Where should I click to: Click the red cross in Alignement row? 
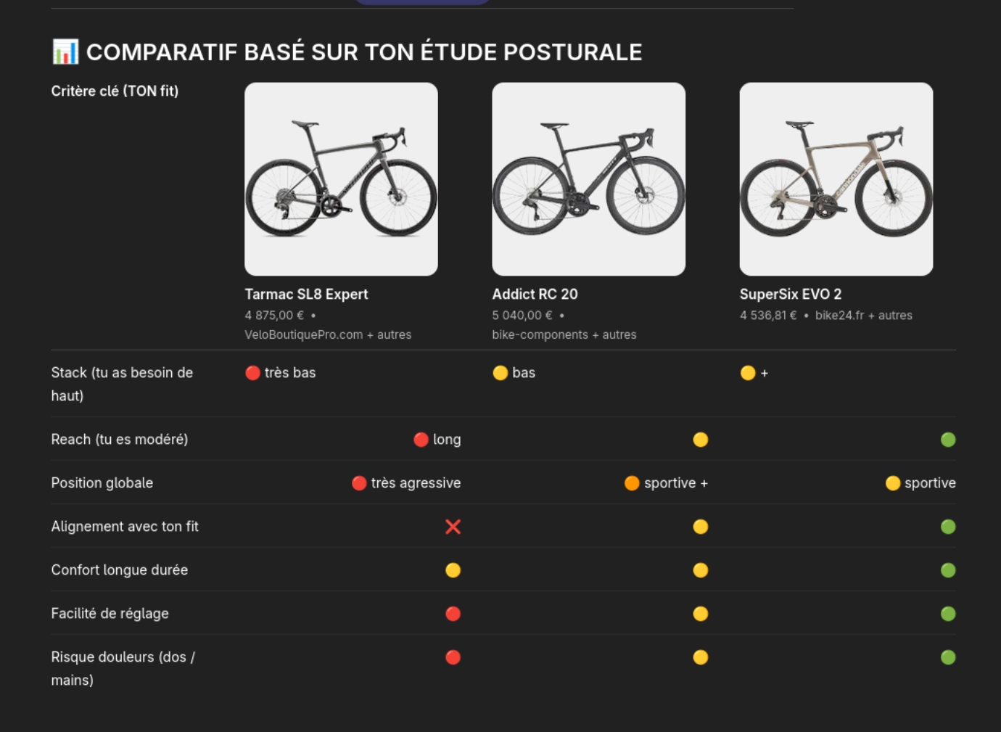[453, 527]
